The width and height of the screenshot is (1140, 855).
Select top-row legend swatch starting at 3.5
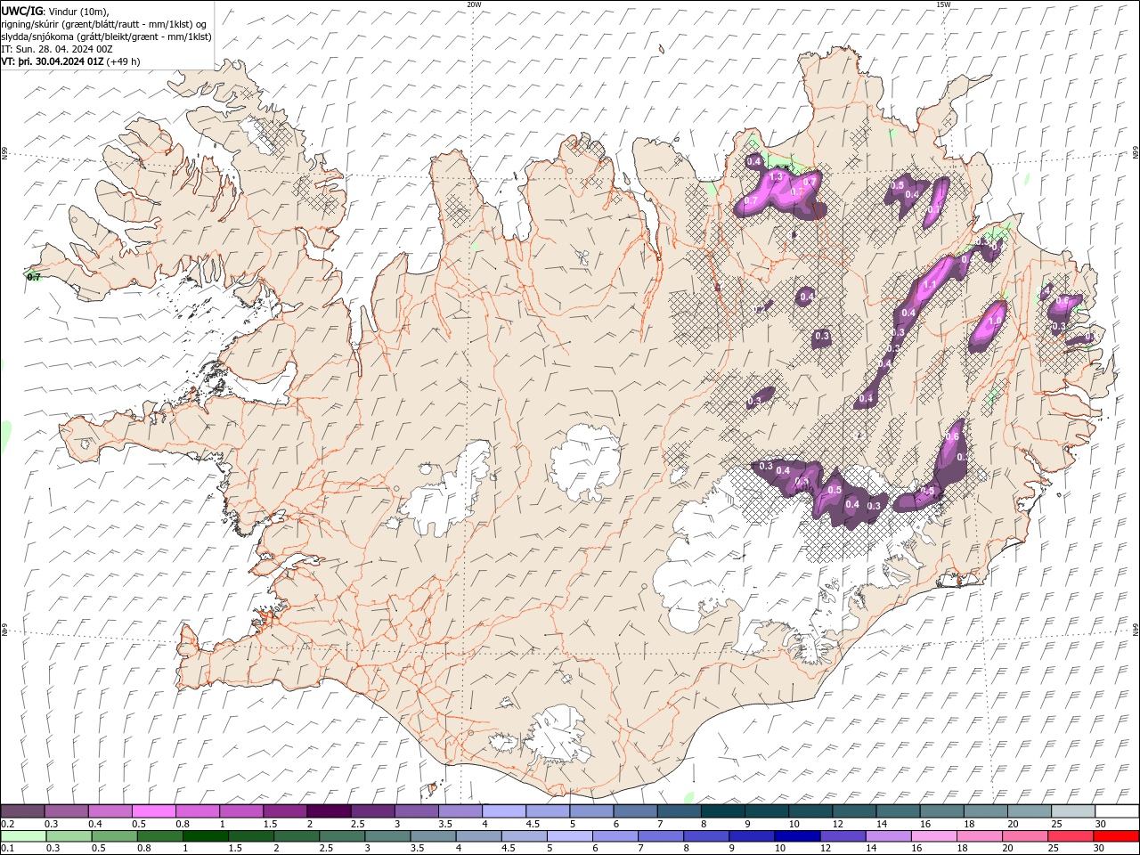pyautogui.click(x=460, y=811)
